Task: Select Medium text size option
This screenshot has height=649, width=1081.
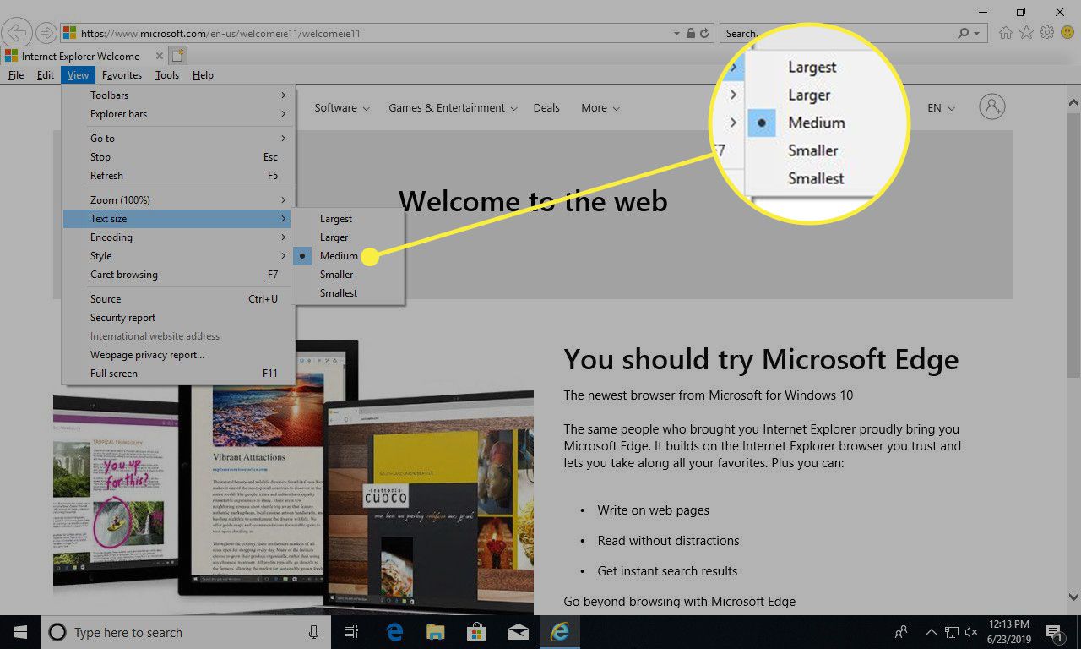Action: pyautogui.click(x=348, y=256)
